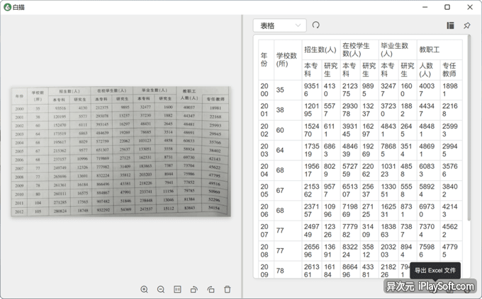Select the 招生数(人) header cell
Screen dimensions: 482x299
click(321, 49)
